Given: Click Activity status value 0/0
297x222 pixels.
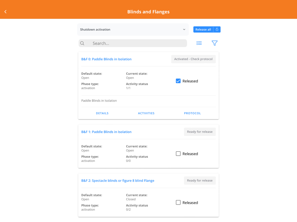Looking at the screenshot, I should pyautogui.click(x=128, y=161).
